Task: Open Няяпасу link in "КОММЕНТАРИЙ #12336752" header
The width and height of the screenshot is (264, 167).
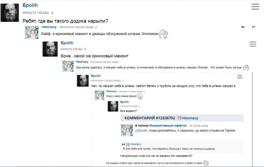Action: (x=190, y=118)
